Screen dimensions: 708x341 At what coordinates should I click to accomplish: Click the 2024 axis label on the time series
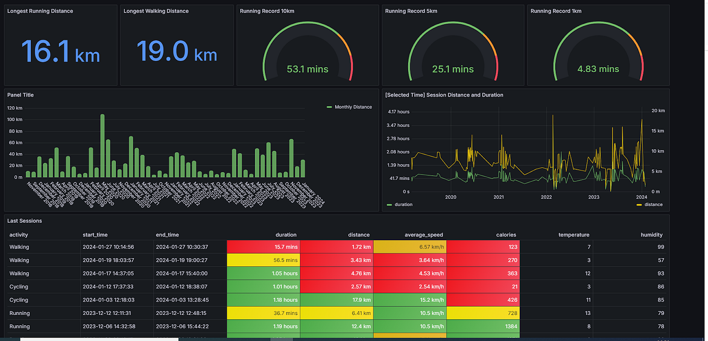tap(641, 197)
